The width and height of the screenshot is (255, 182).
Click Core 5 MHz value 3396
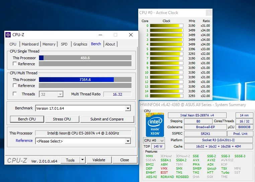(x=192, y=49)
